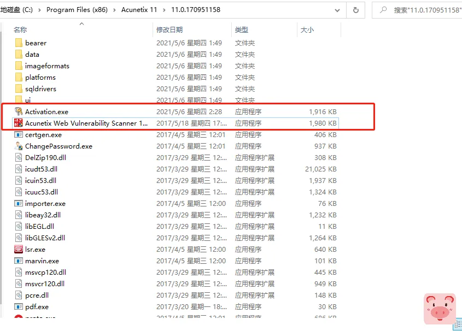
Task: Click the msvcr120.dll file icon
Action: (x=19, y=283)
